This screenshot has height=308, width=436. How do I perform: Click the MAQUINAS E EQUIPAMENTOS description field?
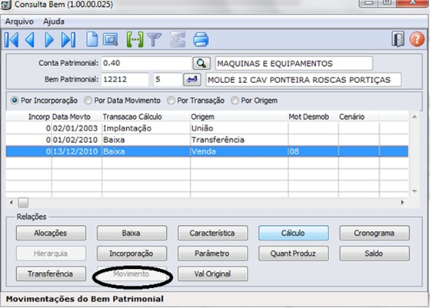pyautogui.click(x=294, y=64)
